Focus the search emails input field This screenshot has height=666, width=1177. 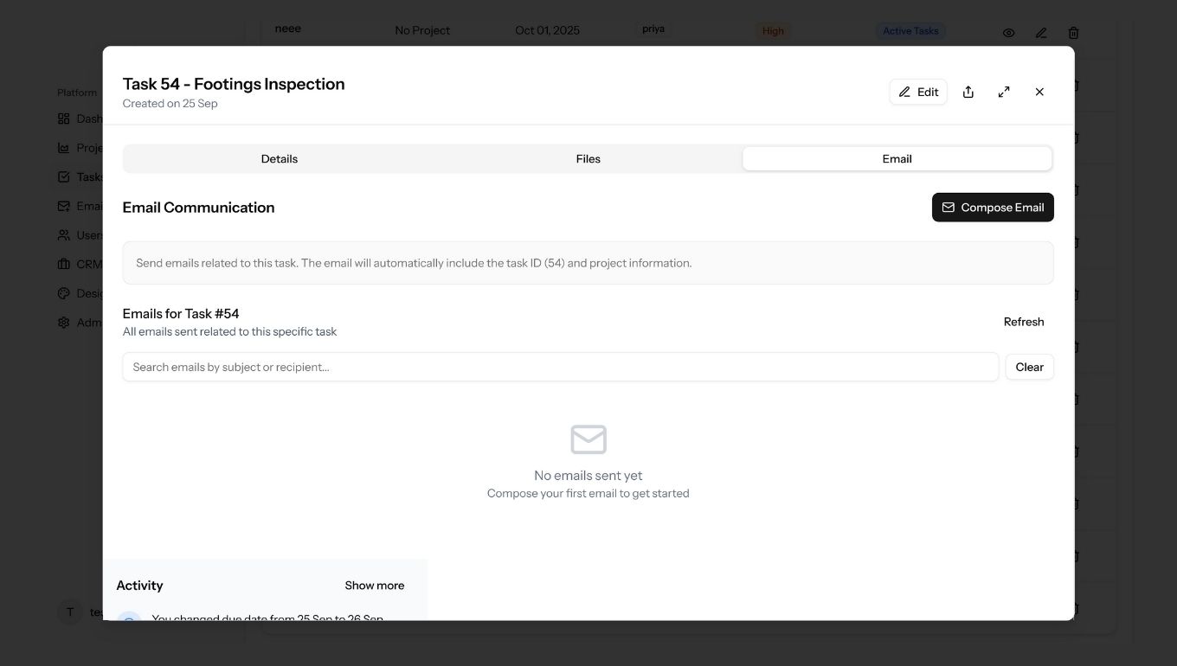(561, 367)
